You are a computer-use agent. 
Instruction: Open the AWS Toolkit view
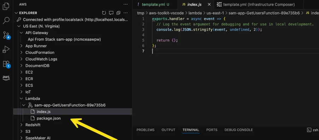[6, 78]
